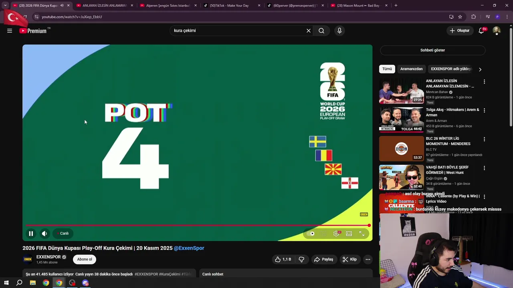Open options for the INNA Caliente video
Screen dimensions: 513x288
[x=484, y=197]
